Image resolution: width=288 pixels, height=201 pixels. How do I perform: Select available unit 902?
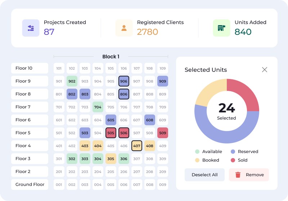click(x=72, y=81)
